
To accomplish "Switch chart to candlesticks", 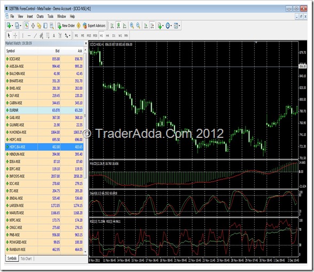I will 119,26.
